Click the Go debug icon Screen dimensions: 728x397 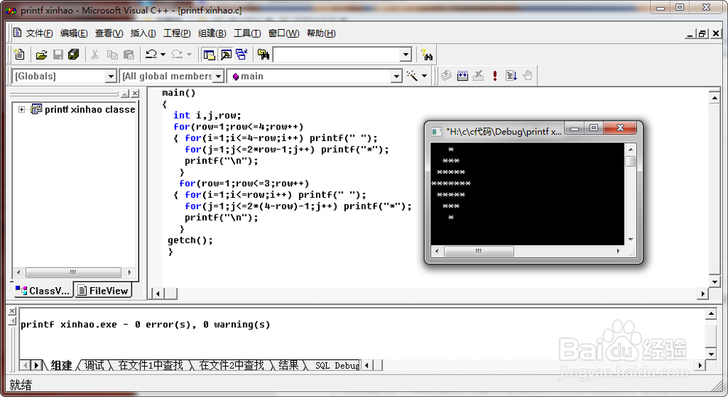[x=511, y=76]
